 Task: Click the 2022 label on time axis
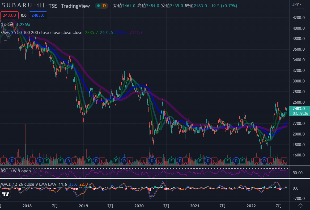click(251, 206)
